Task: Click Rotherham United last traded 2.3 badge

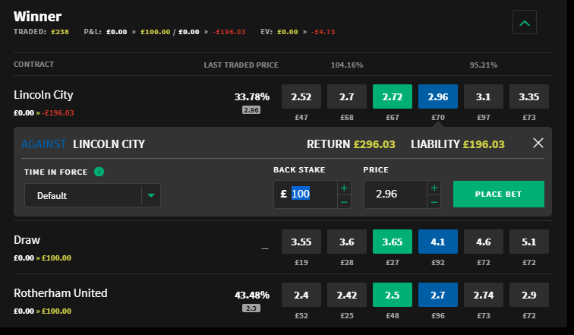Action: coord(251,308)
